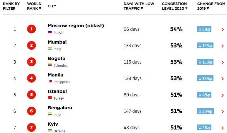227x133 pixels.
Task: Open the Bogota city link
Action: (57, 59)
